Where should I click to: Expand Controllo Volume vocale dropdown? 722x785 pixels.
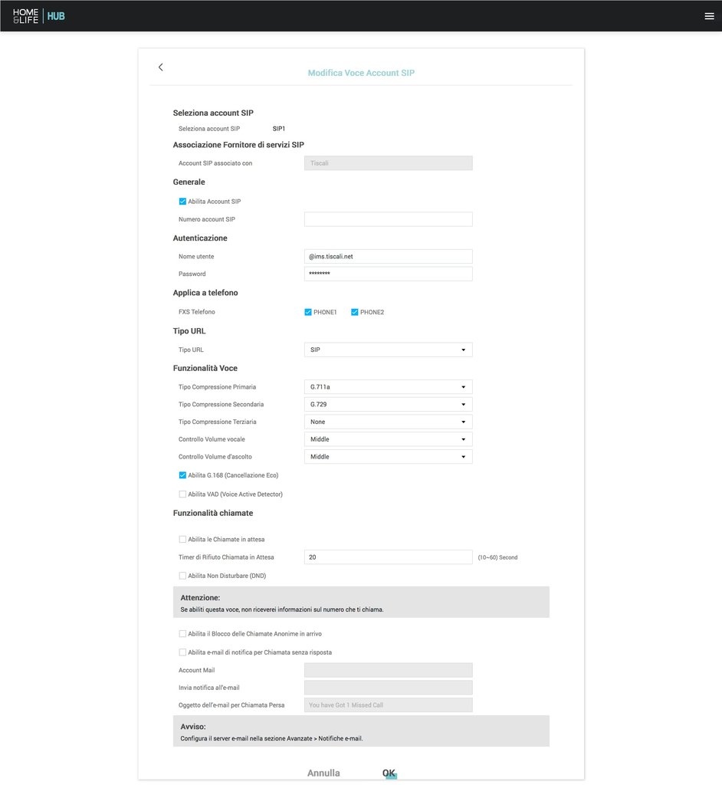click(388, 439)
